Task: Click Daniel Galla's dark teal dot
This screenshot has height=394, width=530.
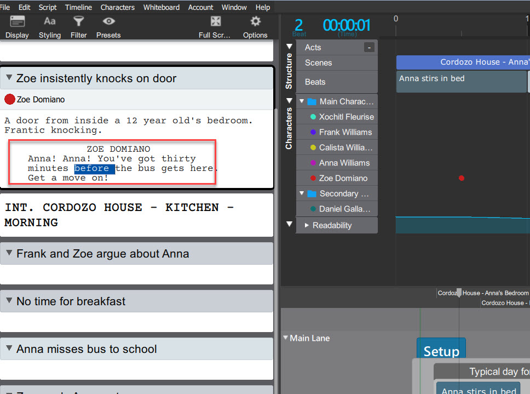Action: tap(313, 209)
